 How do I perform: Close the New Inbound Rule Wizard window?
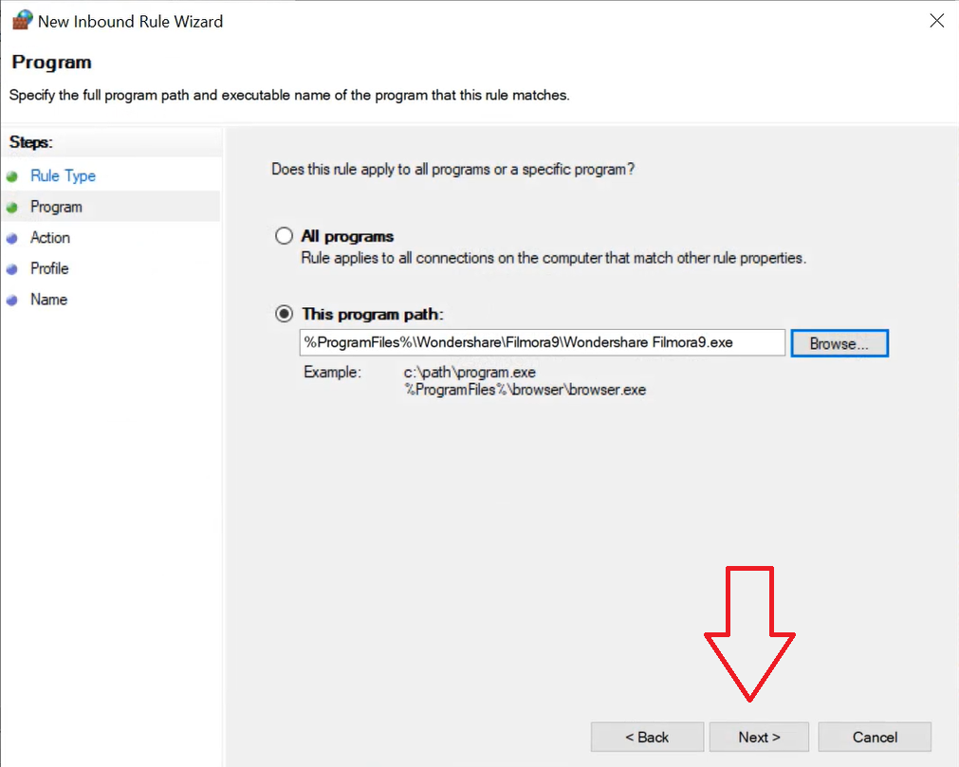click(x=936, y=21)
